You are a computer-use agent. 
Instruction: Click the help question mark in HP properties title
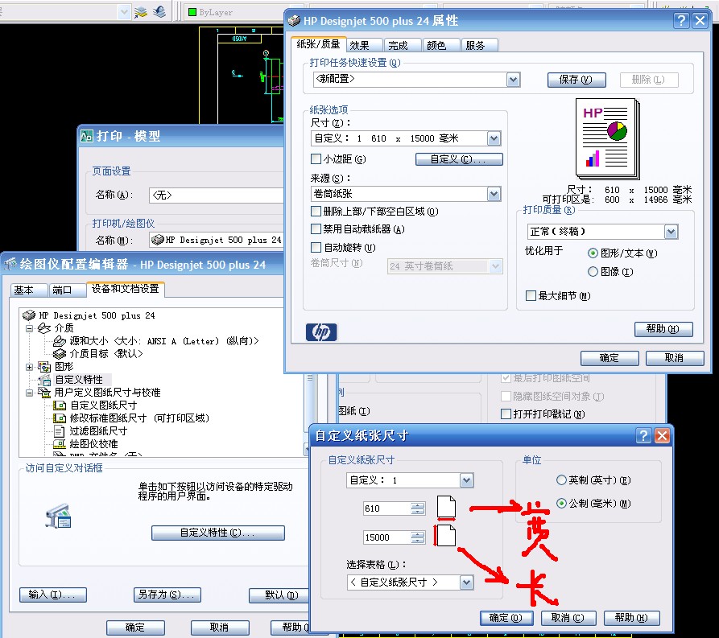point(681,21)
